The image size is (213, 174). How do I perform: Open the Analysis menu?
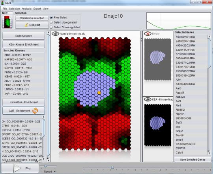point(26,9)
